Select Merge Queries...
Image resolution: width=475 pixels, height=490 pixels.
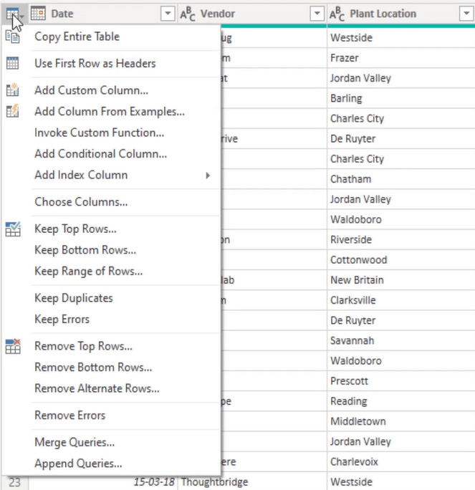point(111,443)
